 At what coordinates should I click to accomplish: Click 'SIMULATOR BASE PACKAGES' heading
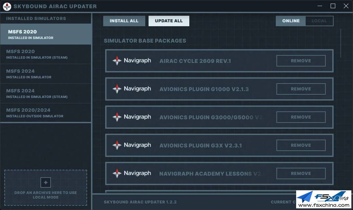(x=145, y=41)
